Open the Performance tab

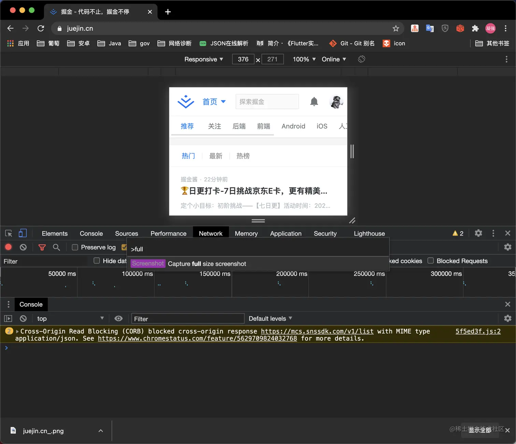[169, 233]
